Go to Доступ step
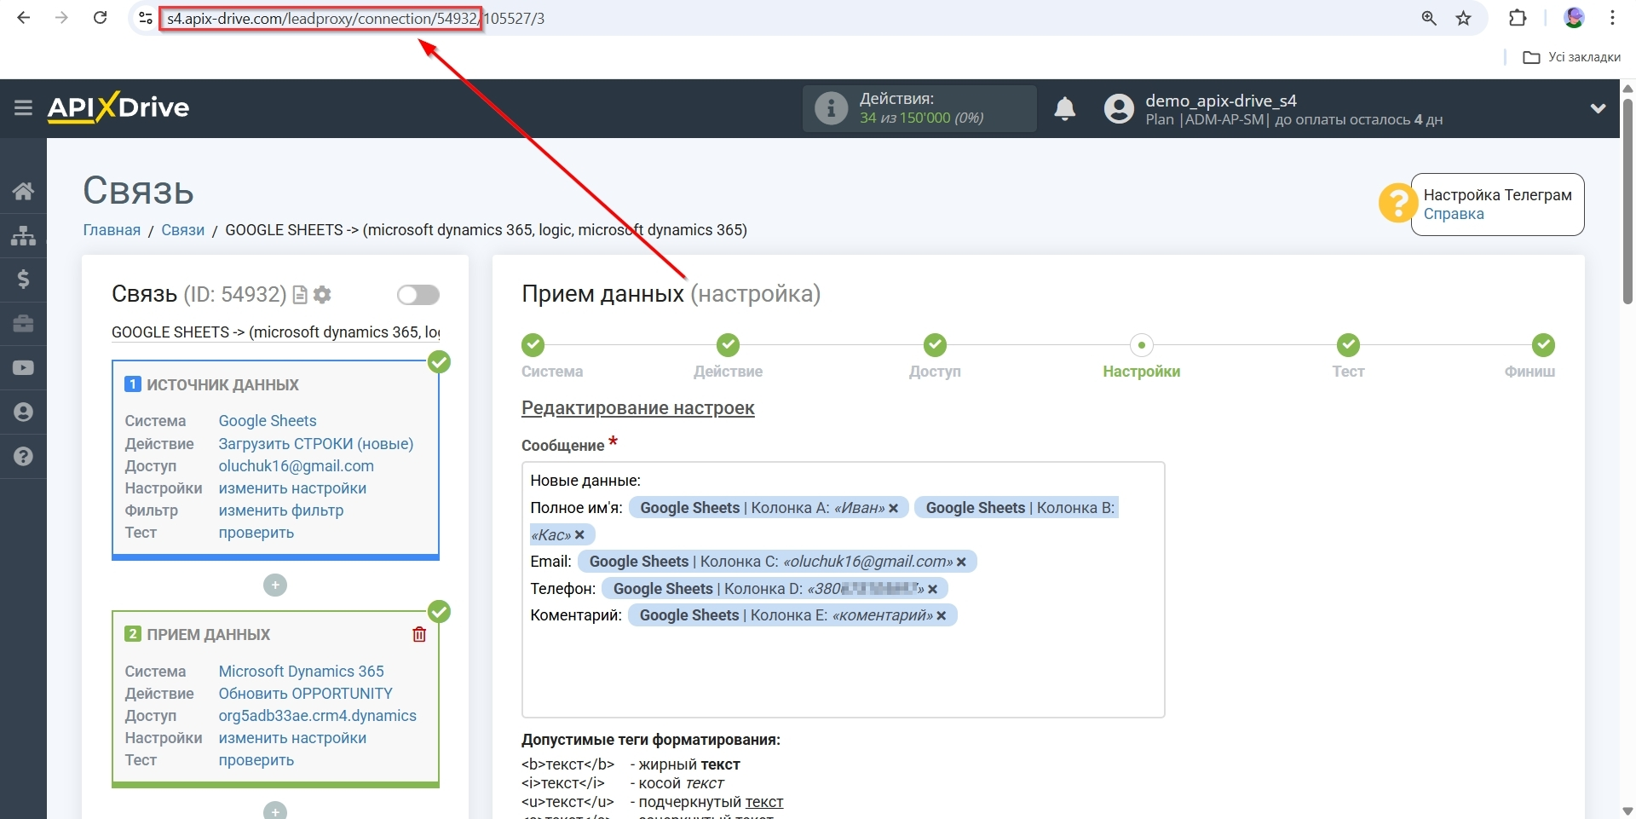 point(935,345)
